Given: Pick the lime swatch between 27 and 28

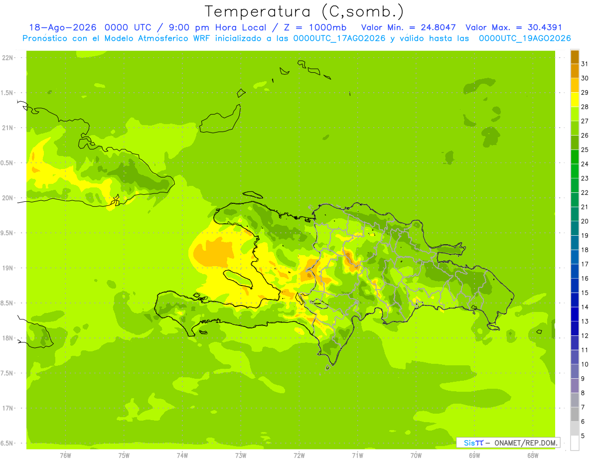Looking at the screenshot, I should click(575, 114).
